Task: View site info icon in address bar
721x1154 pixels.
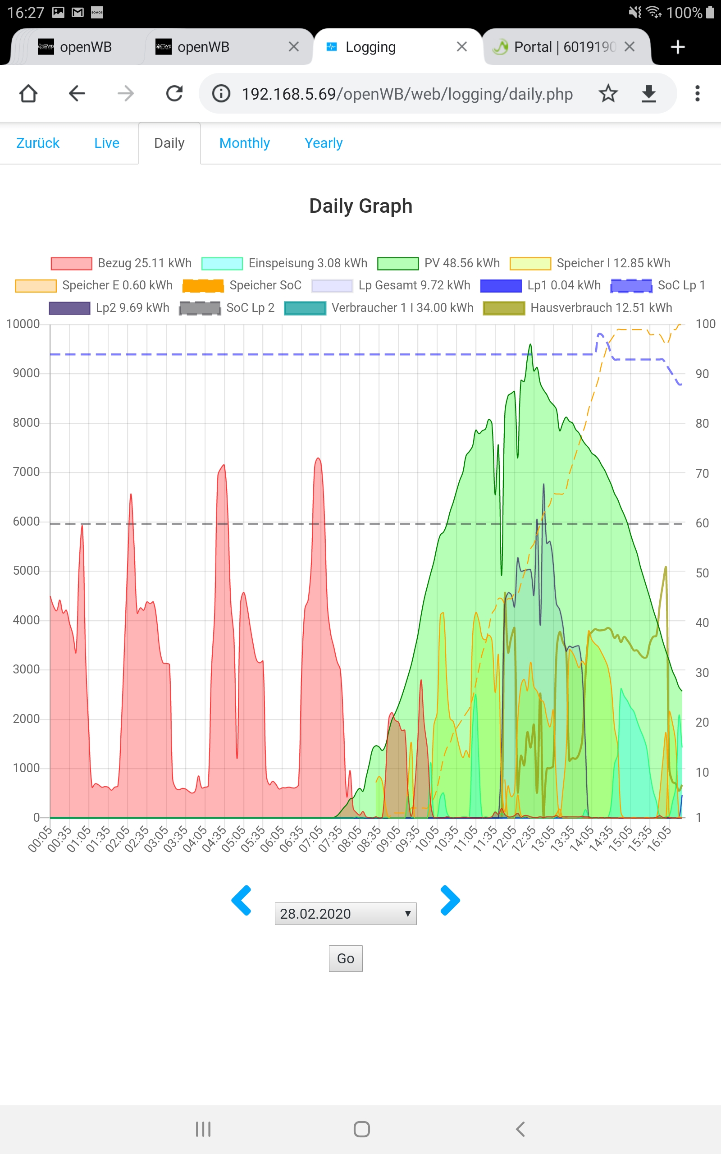Action: 221,93
